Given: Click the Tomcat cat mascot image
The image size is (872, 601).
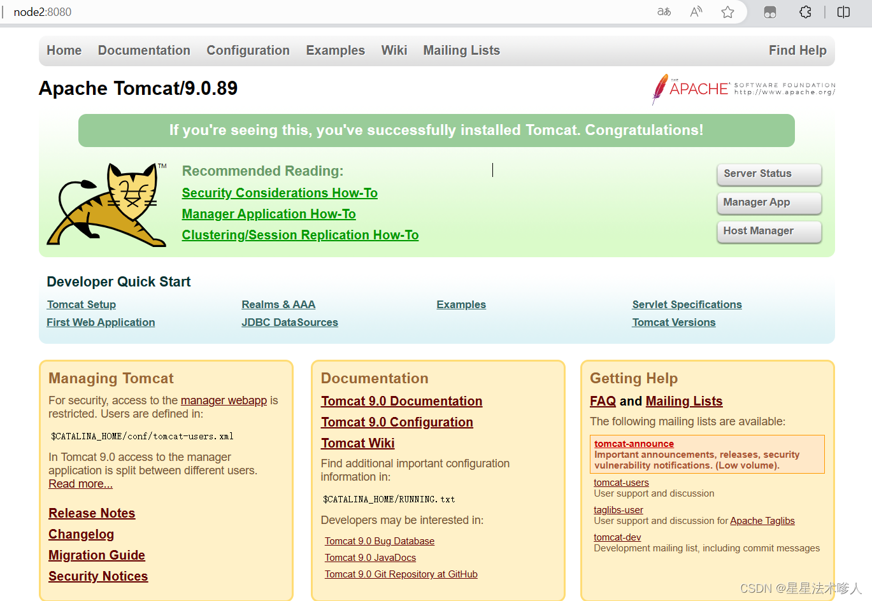Looking at the screenshot, I should point(105,204).
